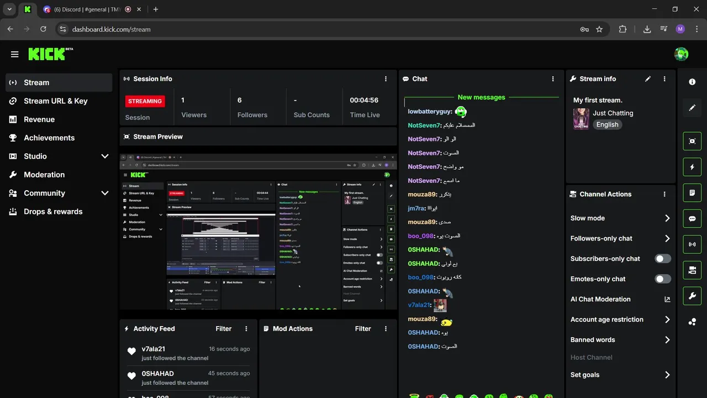
Task: Click username lowbatteryguy in chat
Action: pyautogui.click(x=430, y=112)
